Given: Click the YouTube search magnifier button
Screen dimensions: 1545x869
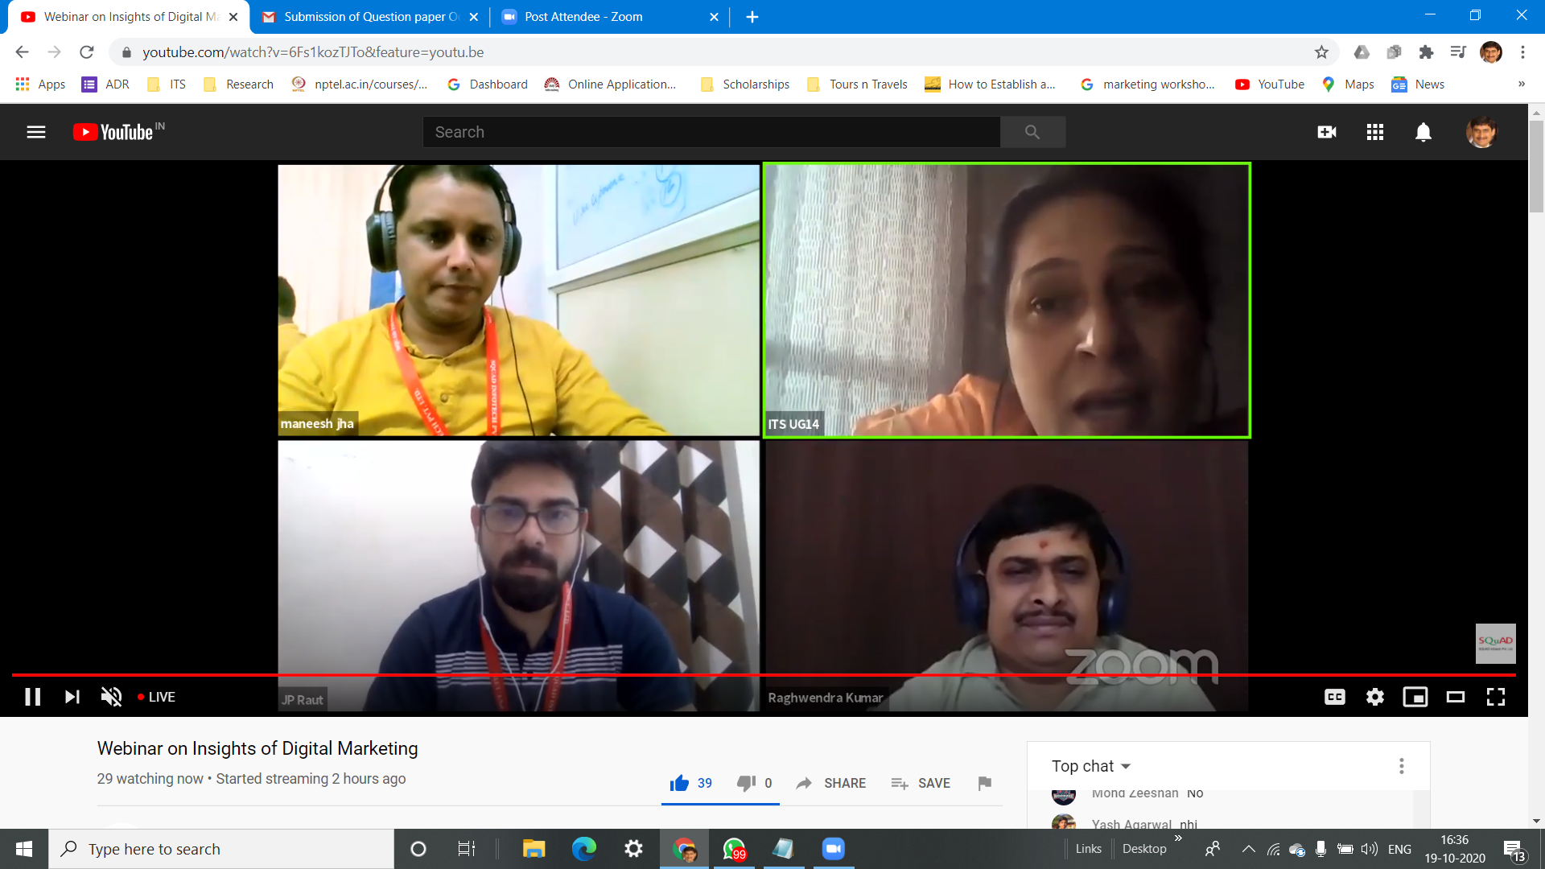Looking at the screenshot, I should coord(1032,132).
